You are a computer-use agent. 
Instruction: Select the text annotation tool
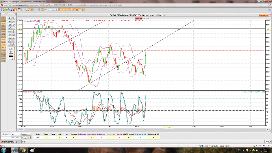(10, 21)
